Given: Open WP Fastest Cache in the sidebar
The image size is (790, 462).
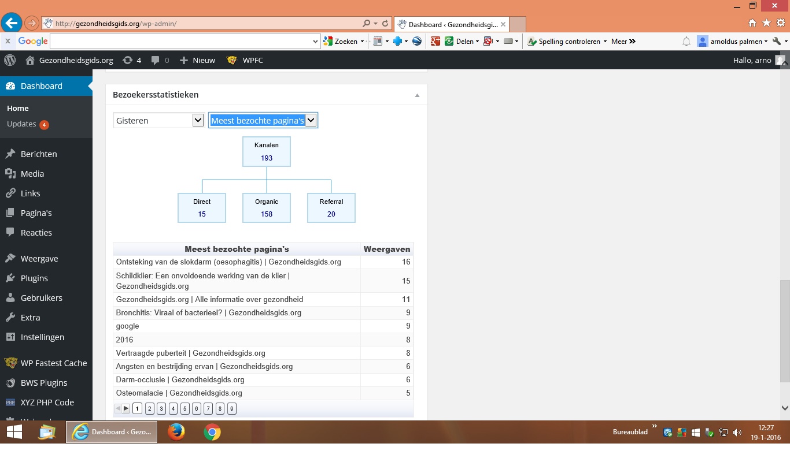Looking at the screenshot, I should (x=46, y=363).
